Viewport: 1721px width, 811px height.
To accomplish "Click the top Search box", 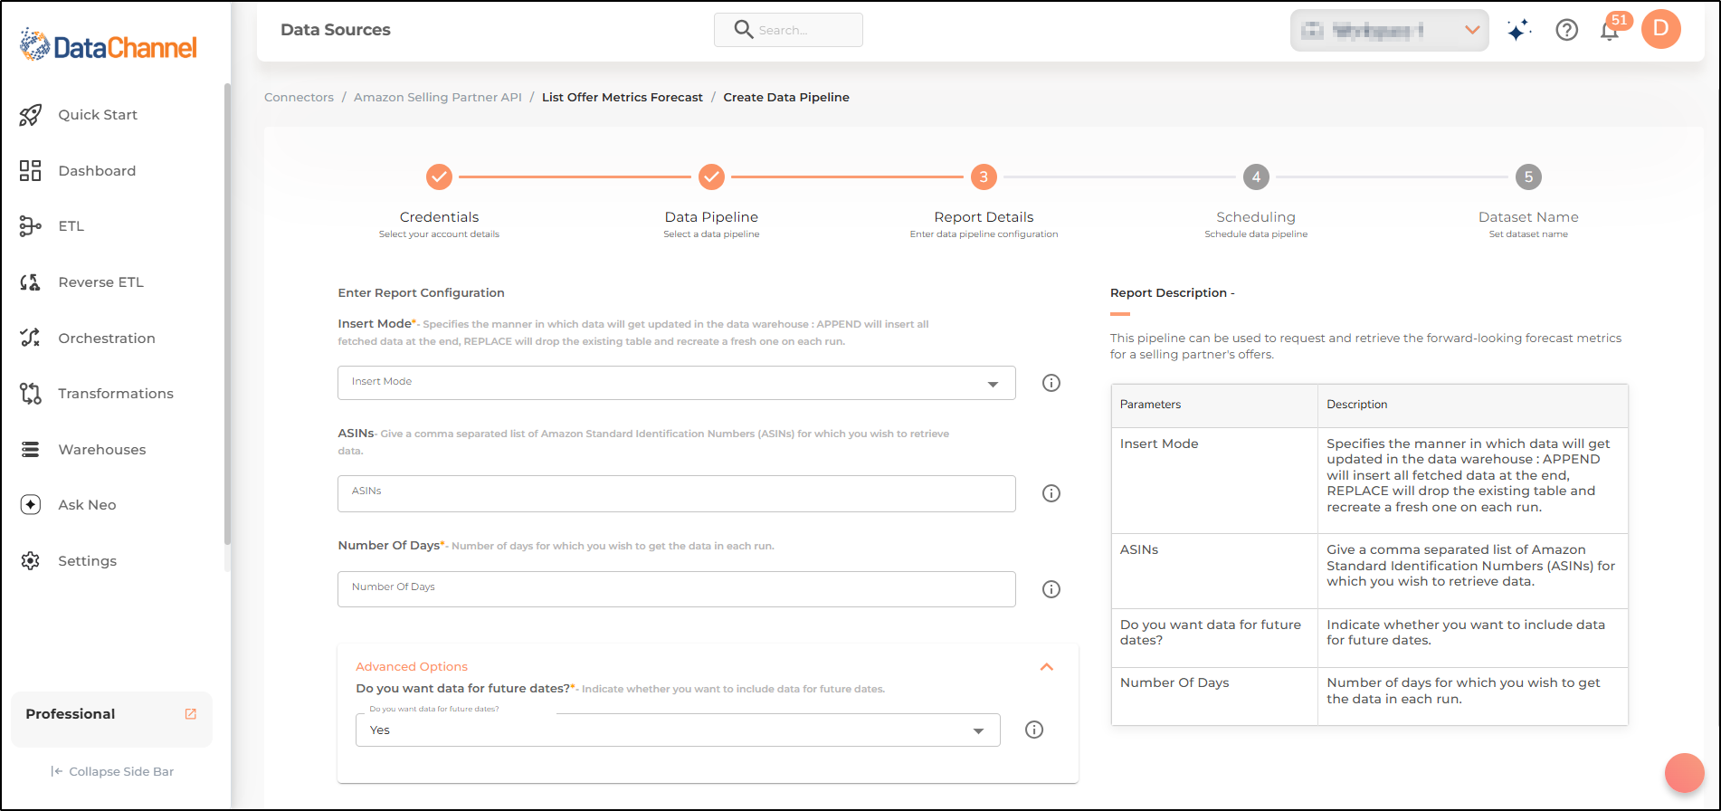I will [x=788, y=30].
